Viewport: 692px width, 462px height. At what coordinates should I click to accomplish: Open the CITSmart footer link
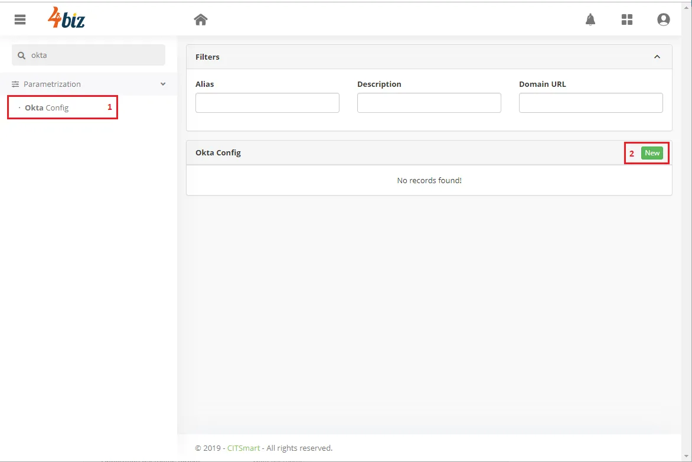coord(244,448)
